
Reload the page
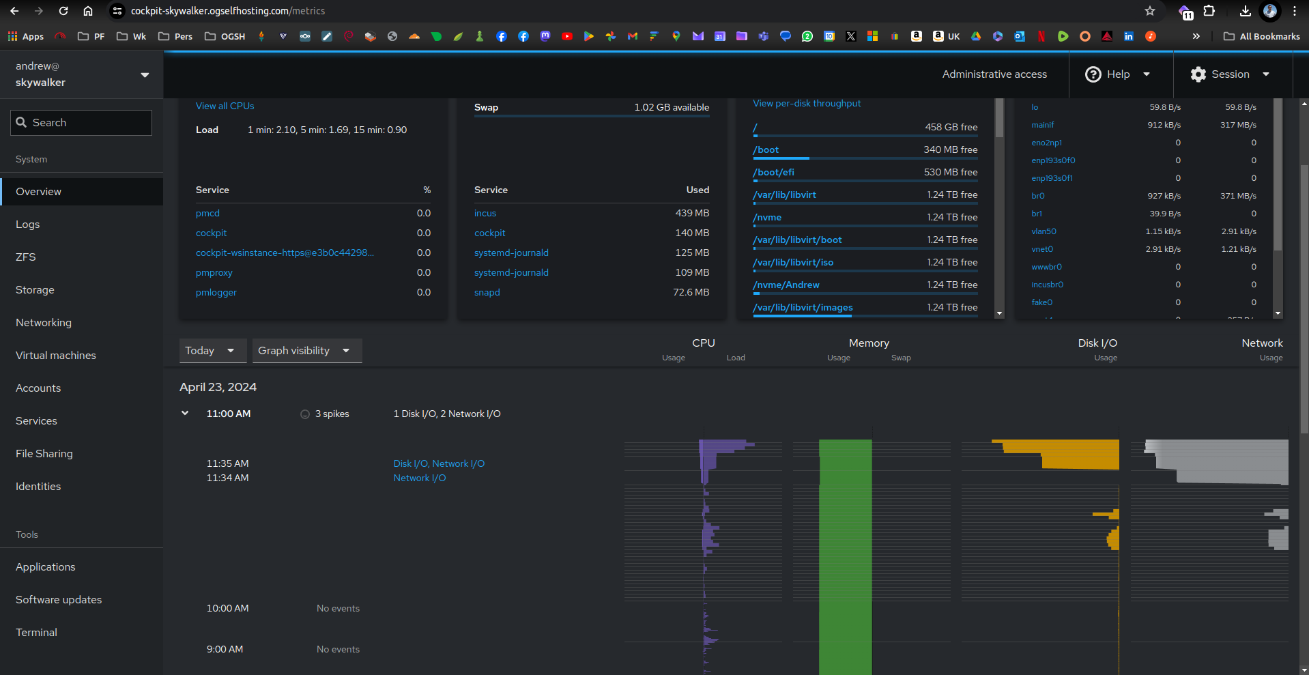(x=63, y=11)
